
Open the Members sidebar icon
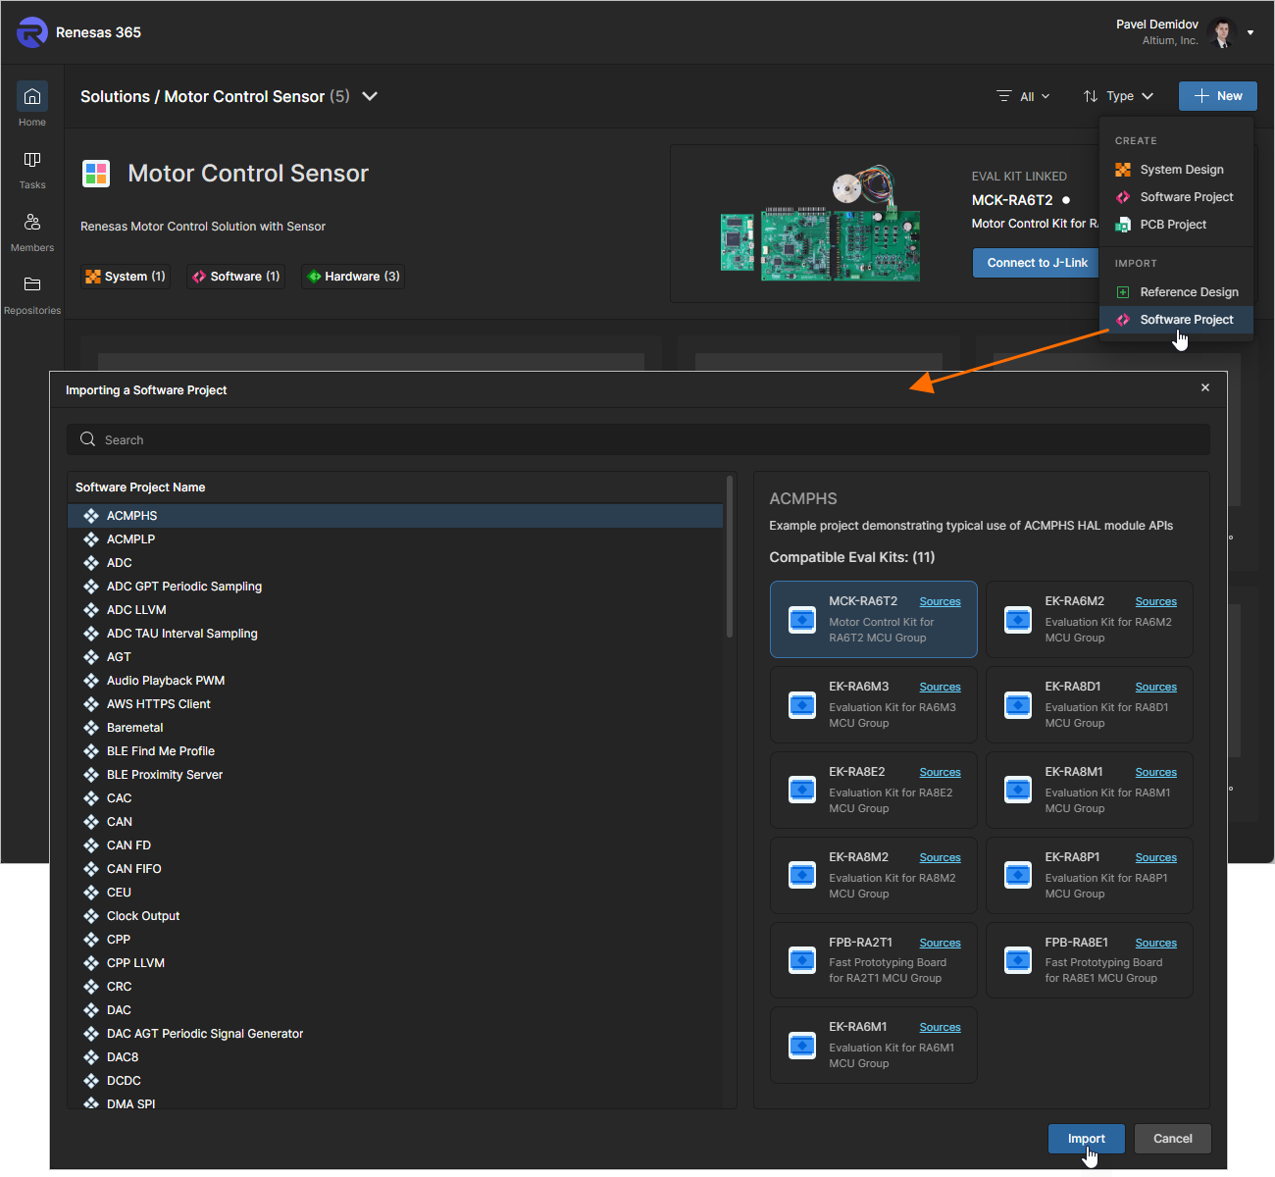32,223
